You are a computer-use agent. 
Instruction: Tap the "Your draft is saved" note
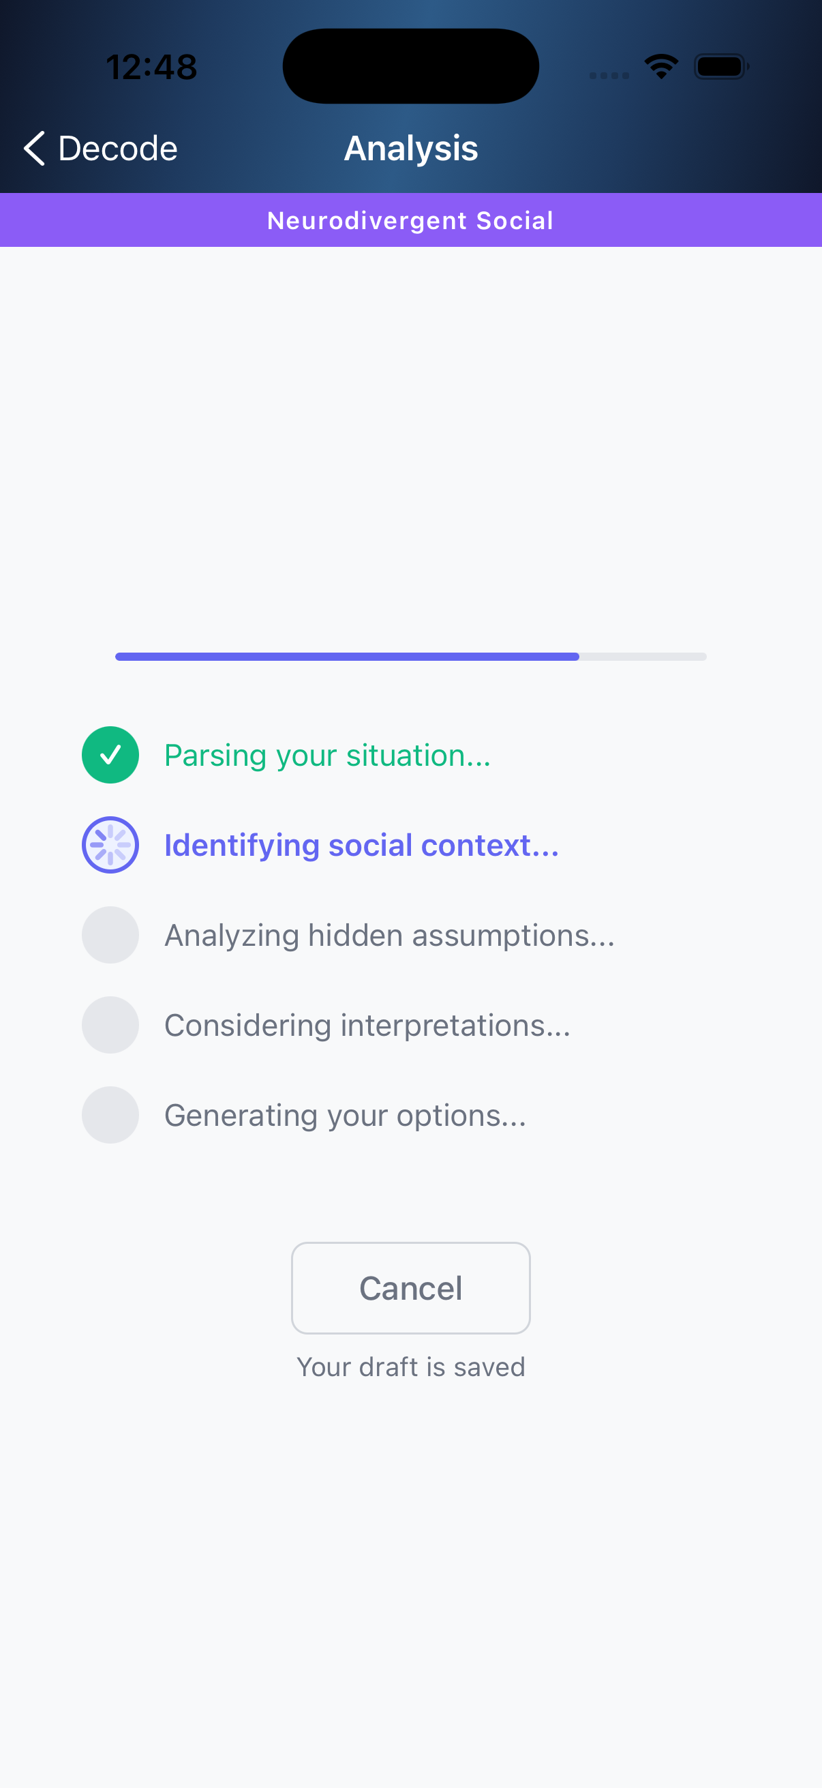[410, 1367]
